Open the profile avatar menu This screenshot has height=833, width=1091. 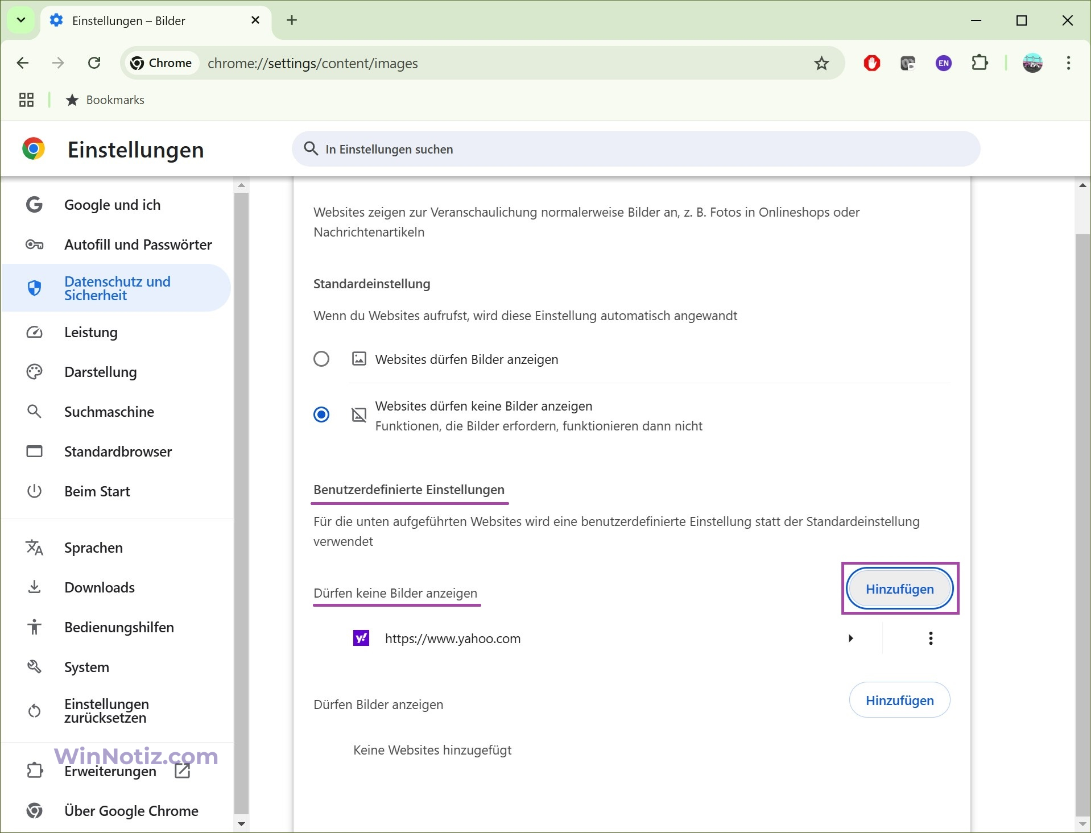click(x=1032, y=63)
